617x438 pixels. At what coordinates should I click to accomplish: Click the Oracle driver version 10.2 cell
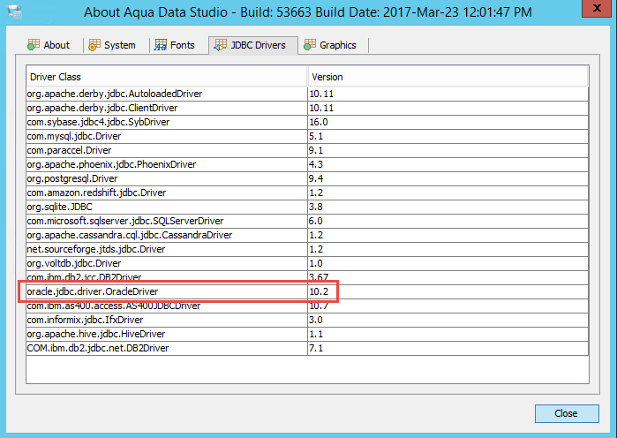click(x=448, y=291)
